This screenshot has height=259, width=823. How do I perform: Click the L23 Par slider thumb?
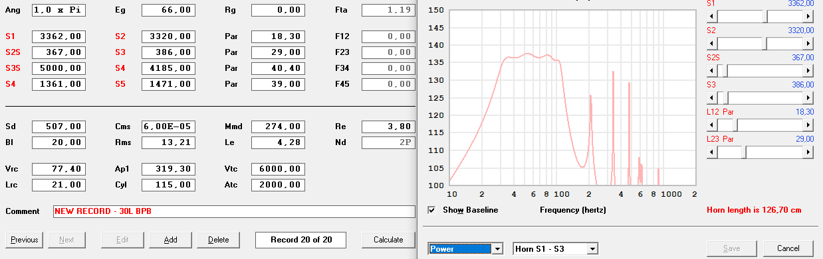[x=744, y=152]
